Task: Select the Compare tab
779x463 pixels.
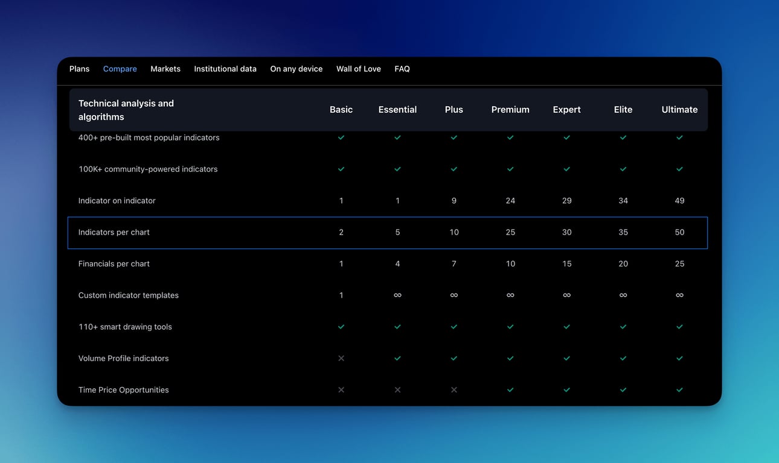Action: point(120,69)
